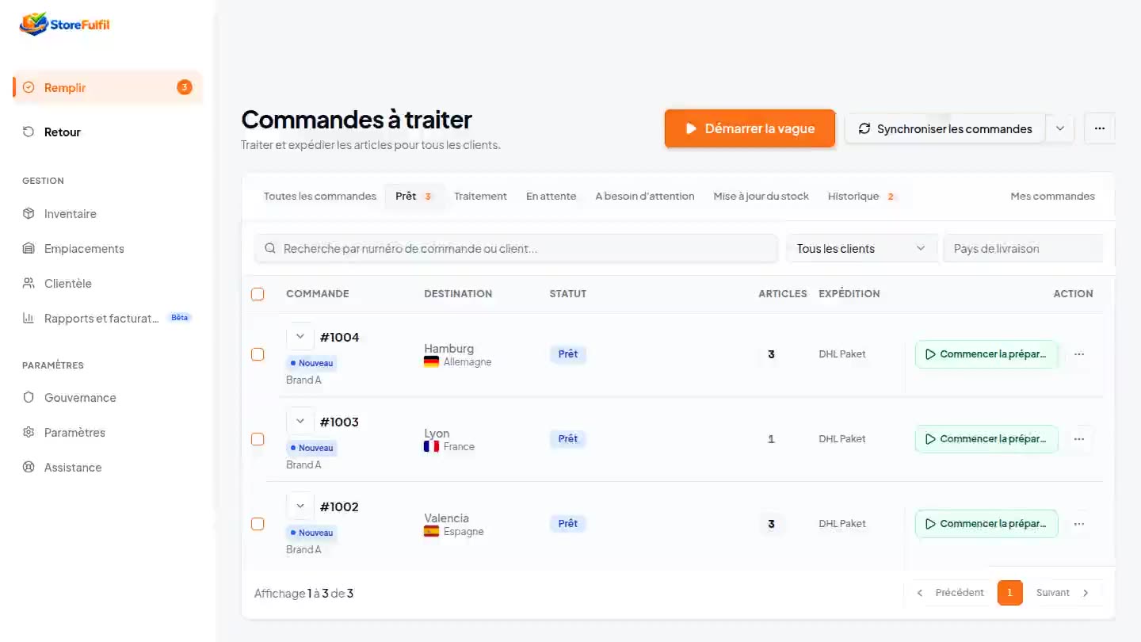Start preparation for the Valencia order
This screenshot has height=642, width=1141.
coord(986,524)
